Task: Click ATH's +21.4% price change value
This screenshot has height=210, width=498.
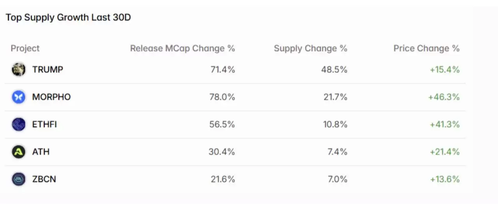Action: pos(445,152)
